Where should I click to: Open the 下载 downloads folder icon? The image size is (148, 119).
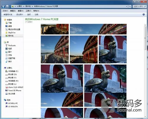pyautogui.click(x=7, y=23)
